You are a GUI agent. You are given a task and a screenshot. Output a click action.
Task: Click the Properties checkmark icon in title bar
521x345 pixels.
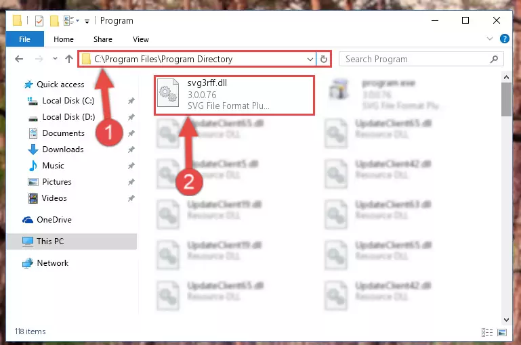[x=39, y=21]
